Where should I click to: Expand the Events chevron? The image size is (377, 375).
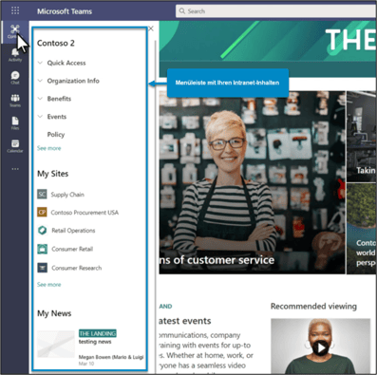40,117
